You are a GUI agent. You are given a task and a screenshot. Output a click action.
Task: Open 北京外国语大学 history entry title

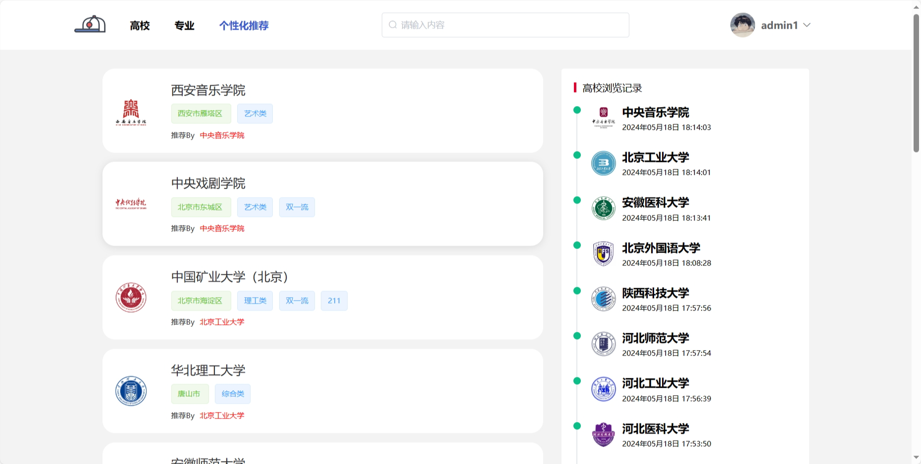tap(661, 248)
